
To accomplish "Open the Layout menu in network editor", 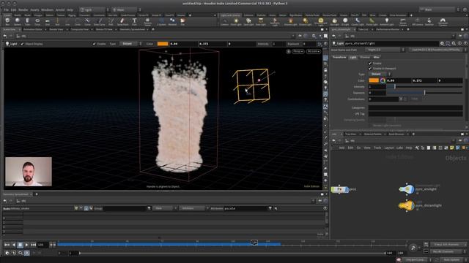I will [389, 148].
